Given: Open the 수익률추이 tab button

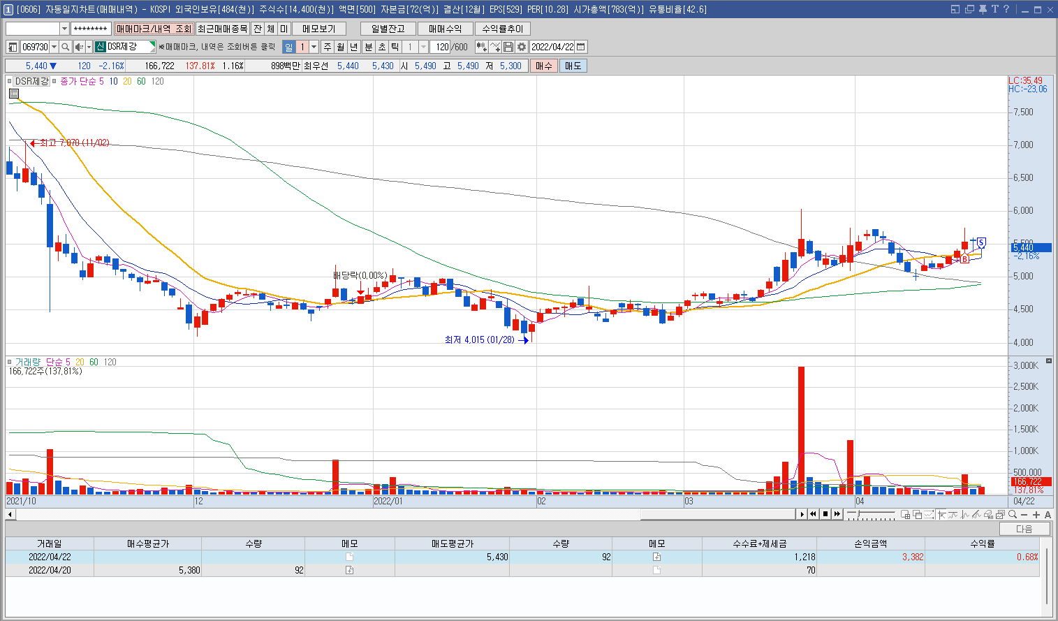Looking at the screenshot, I should click(503, 29).
